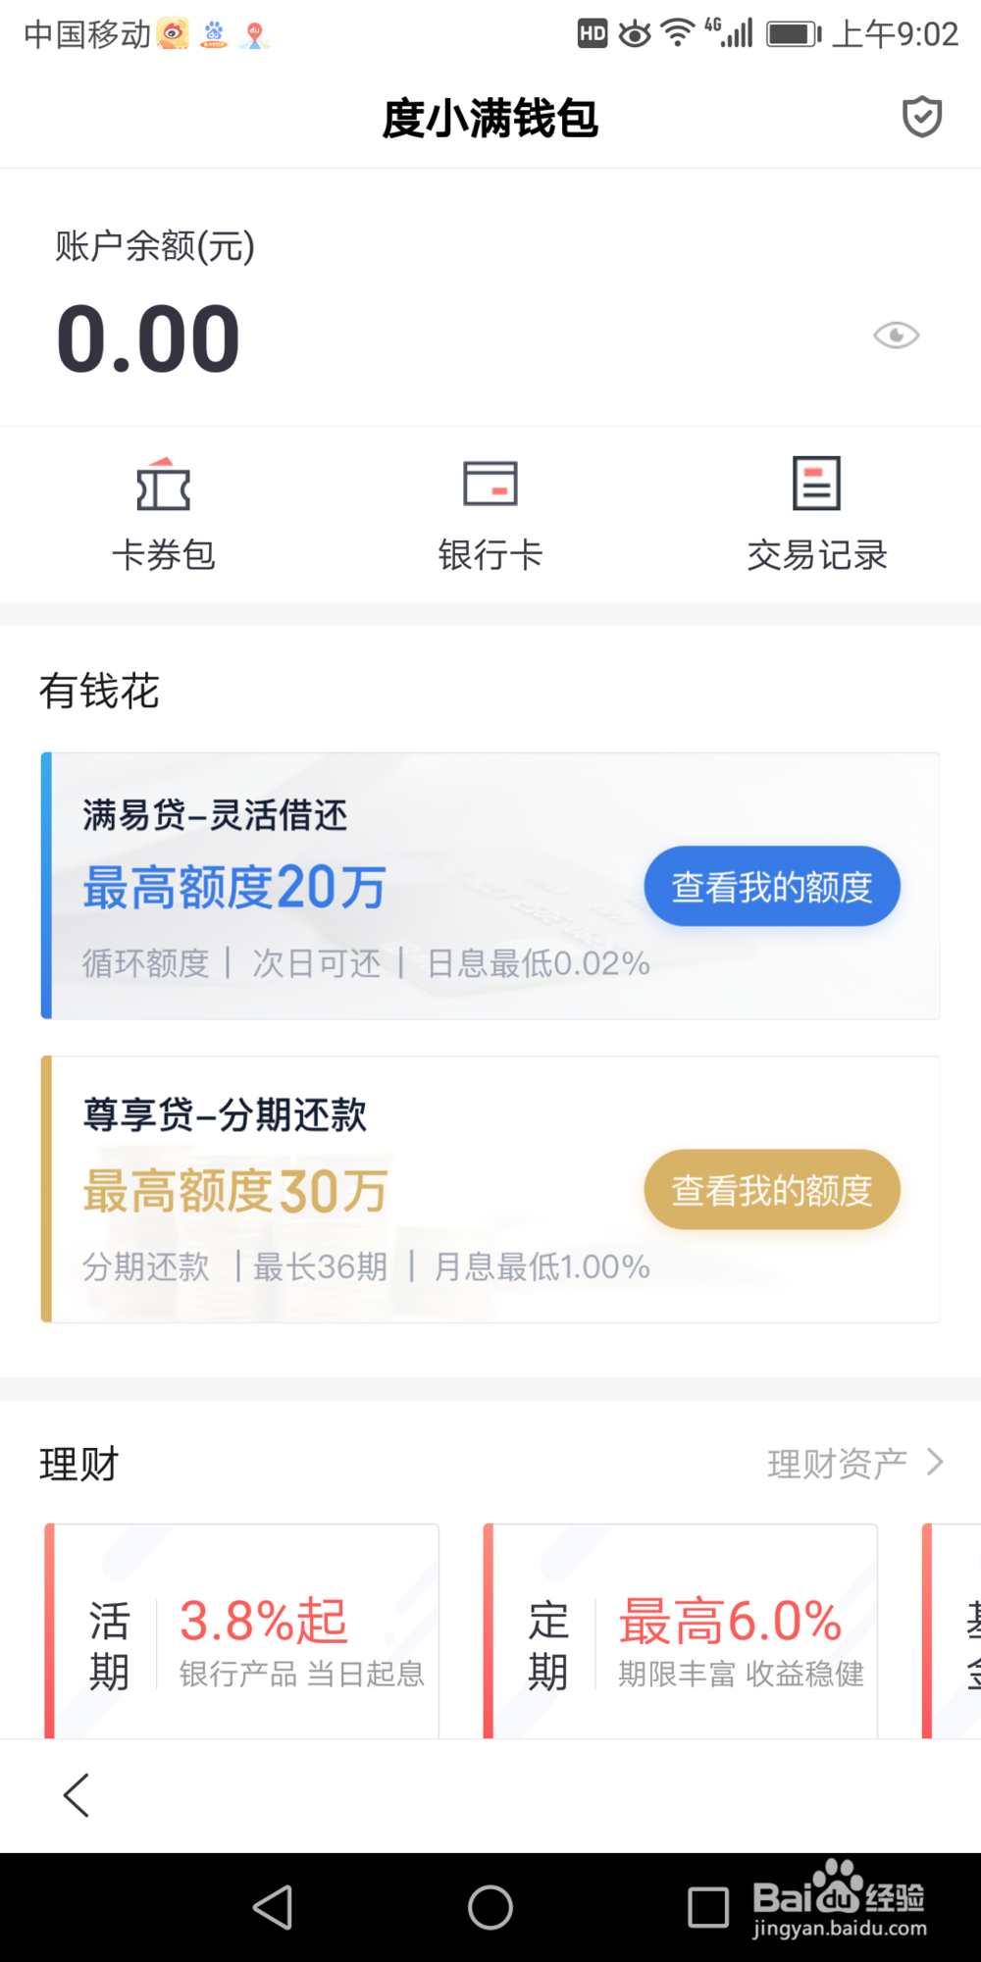Tap Android recent apps square

708,1907
